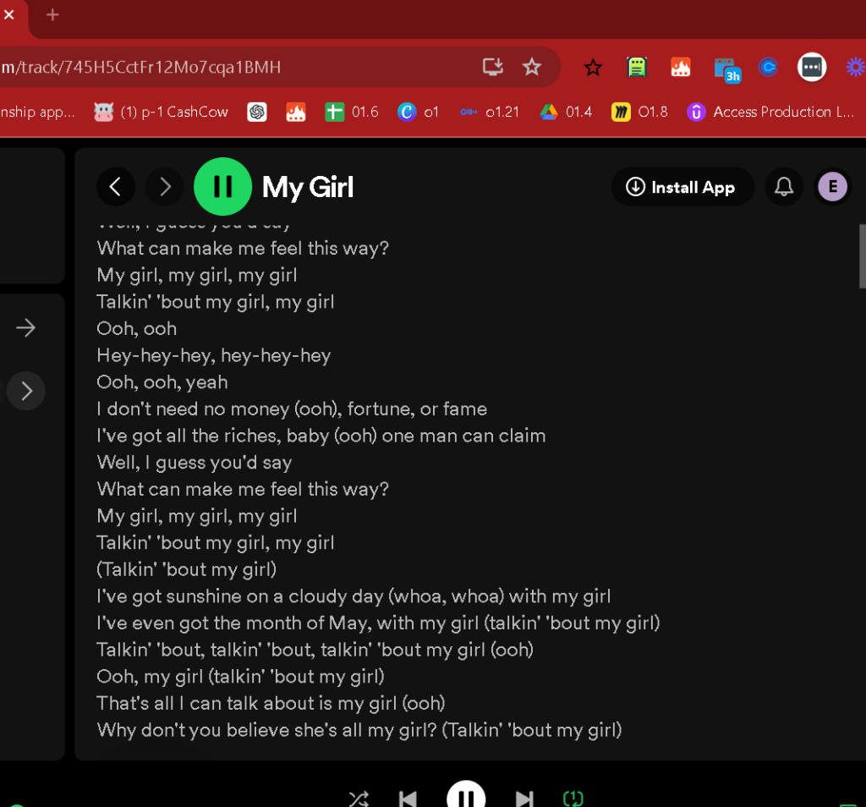Close the current browser tab
This screenshot has height=807, width=866.
[x=8, y=15]
